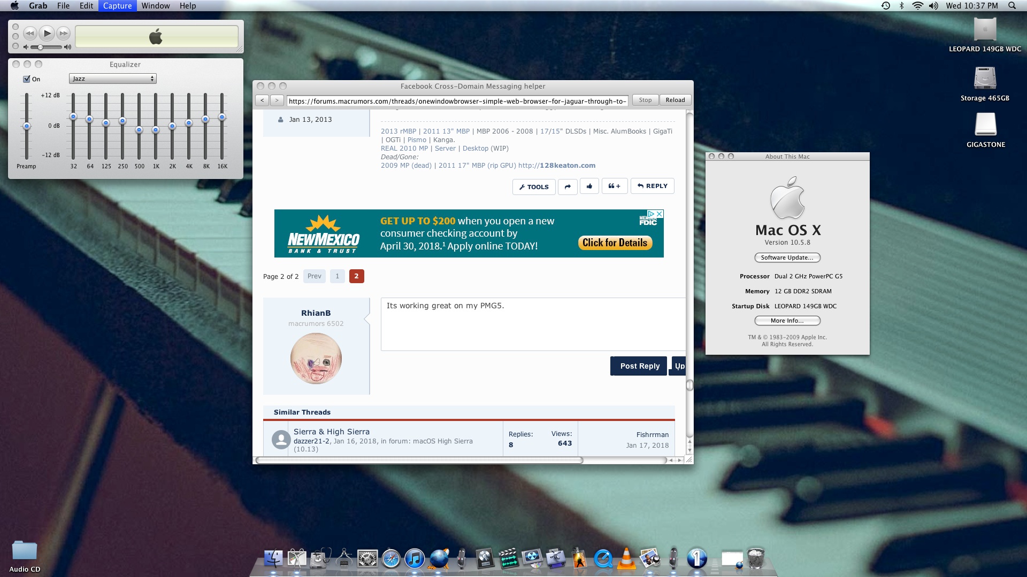Click the rewind button in mini player
Screen dimensions: 1027x577
30,34
